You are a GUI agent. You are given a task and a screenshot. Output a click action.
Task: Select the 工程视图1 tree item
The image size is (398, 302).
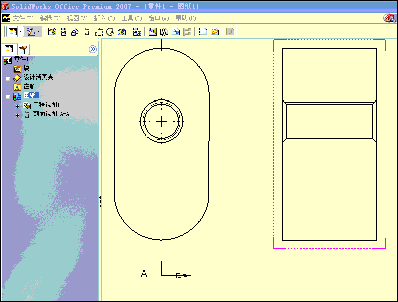(46, 105)
